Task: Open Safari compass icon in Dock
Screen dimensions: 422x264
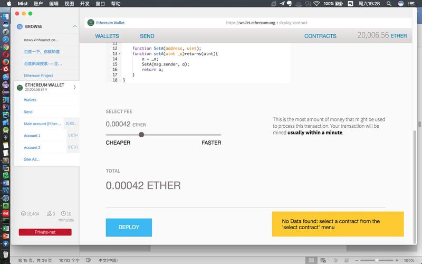Action: click(6, 39)
